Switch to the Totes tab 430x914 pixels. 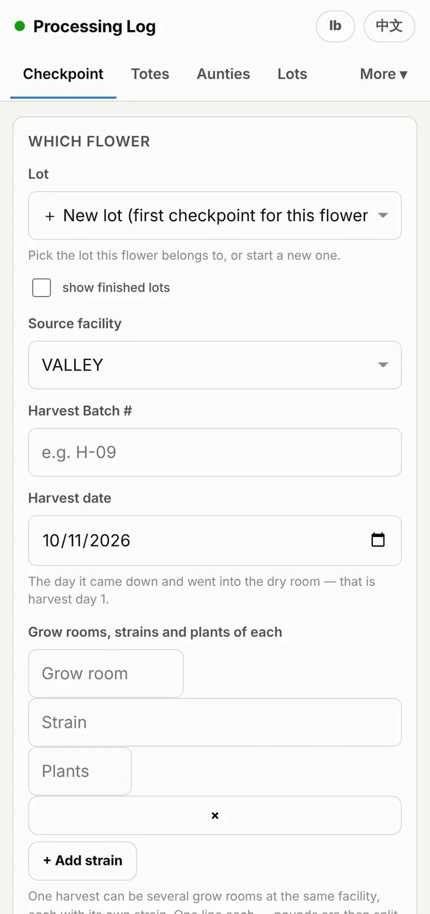(150, 74)
